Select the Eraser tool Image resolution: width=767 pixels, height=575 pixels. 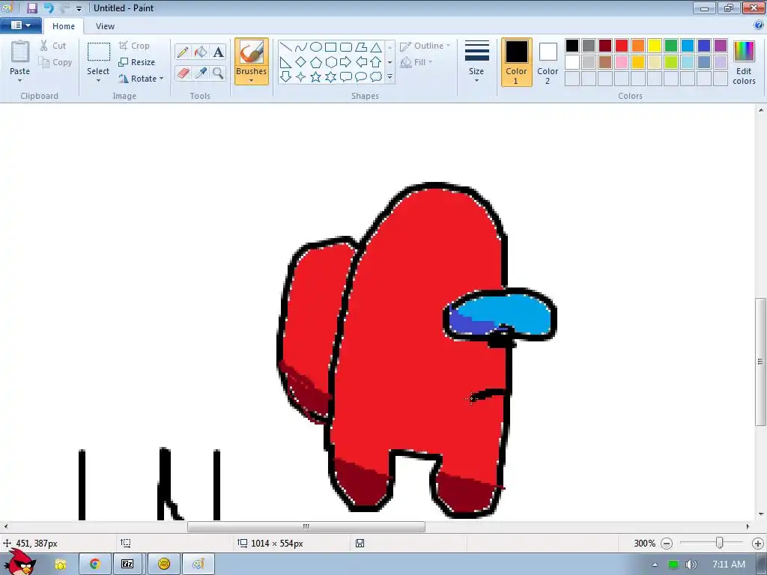click(x=183, y=73)
